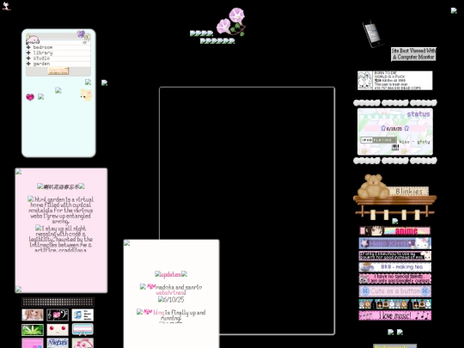Screen dimensions: 464x348
Task: Click the 'Cute as a button' blinkie
Action: (x=395, y=291)
